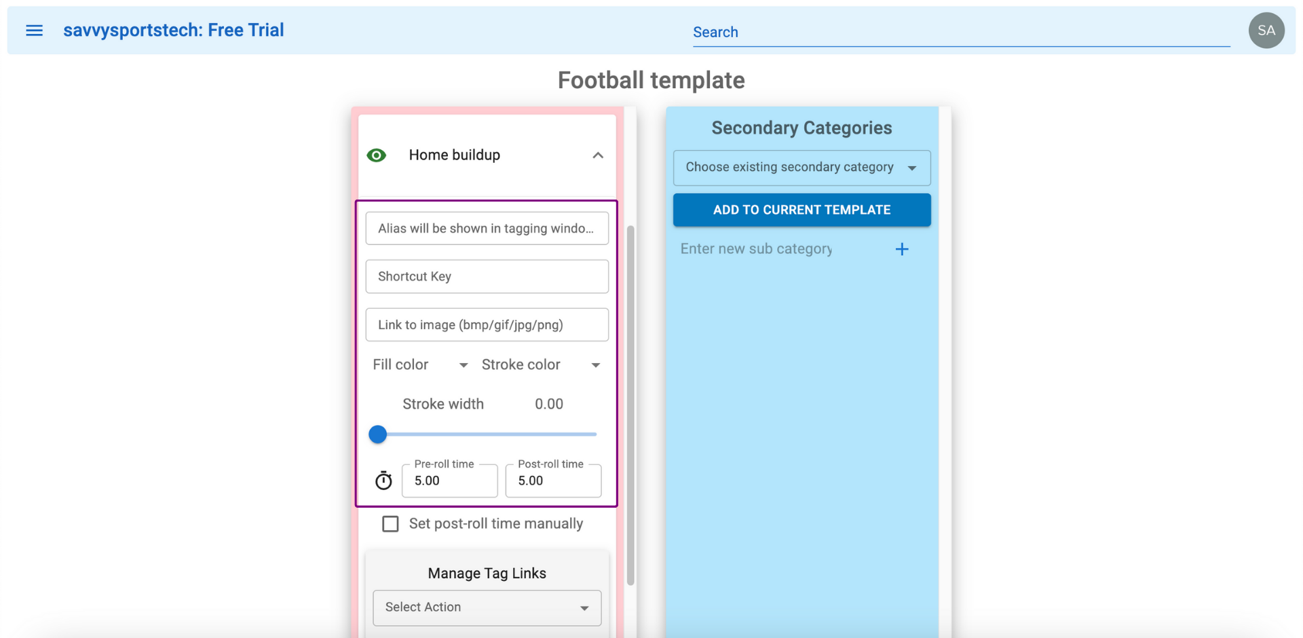Click the Pre-roll time input
Viewport: 1303px width, 638px height.
pos(449,481)
